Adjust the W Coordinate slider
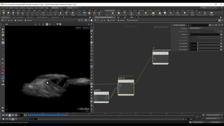 (x=209, y=49)
